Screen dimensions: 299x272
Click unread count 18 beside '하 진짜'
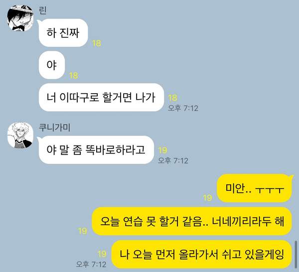click(x=97, y=43)
